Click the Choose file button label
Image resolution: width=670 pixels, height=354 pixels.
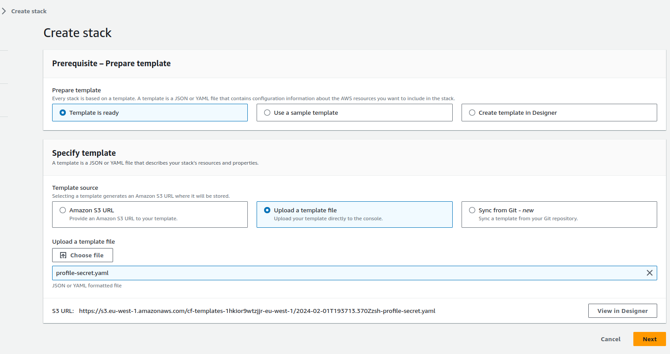pos(87,255)
